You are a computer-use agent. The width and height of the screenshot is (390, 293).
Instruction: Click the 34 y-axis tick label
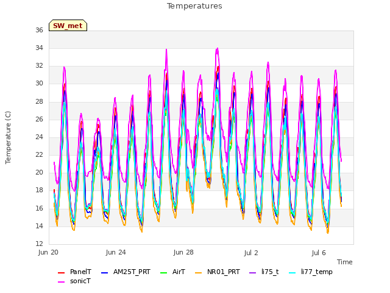point(39,48)
